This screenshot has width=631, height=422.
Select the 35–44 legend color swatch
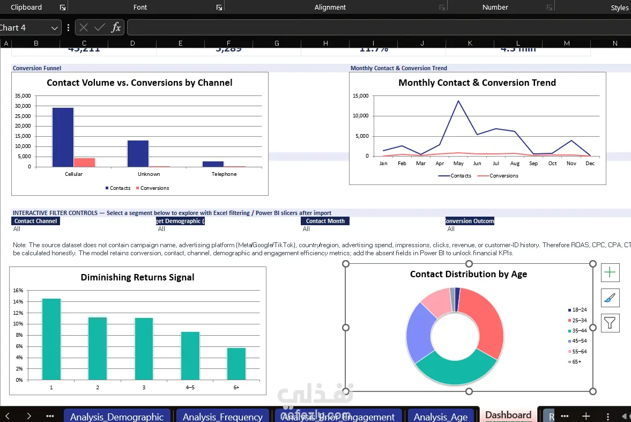pyautogui.click(x=569, y=331)
